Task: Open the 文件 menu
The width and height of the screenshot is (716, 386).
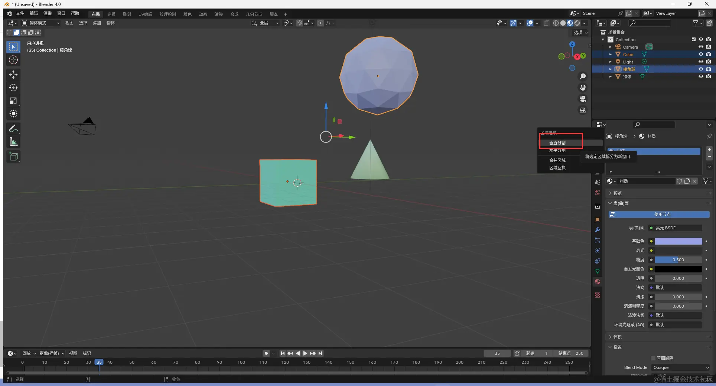Action: point(20,13)
